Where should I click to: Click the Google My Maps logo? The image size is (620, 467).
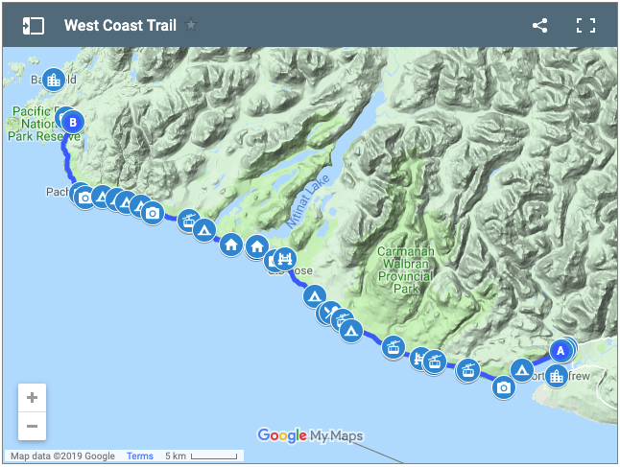click(310, 436)
